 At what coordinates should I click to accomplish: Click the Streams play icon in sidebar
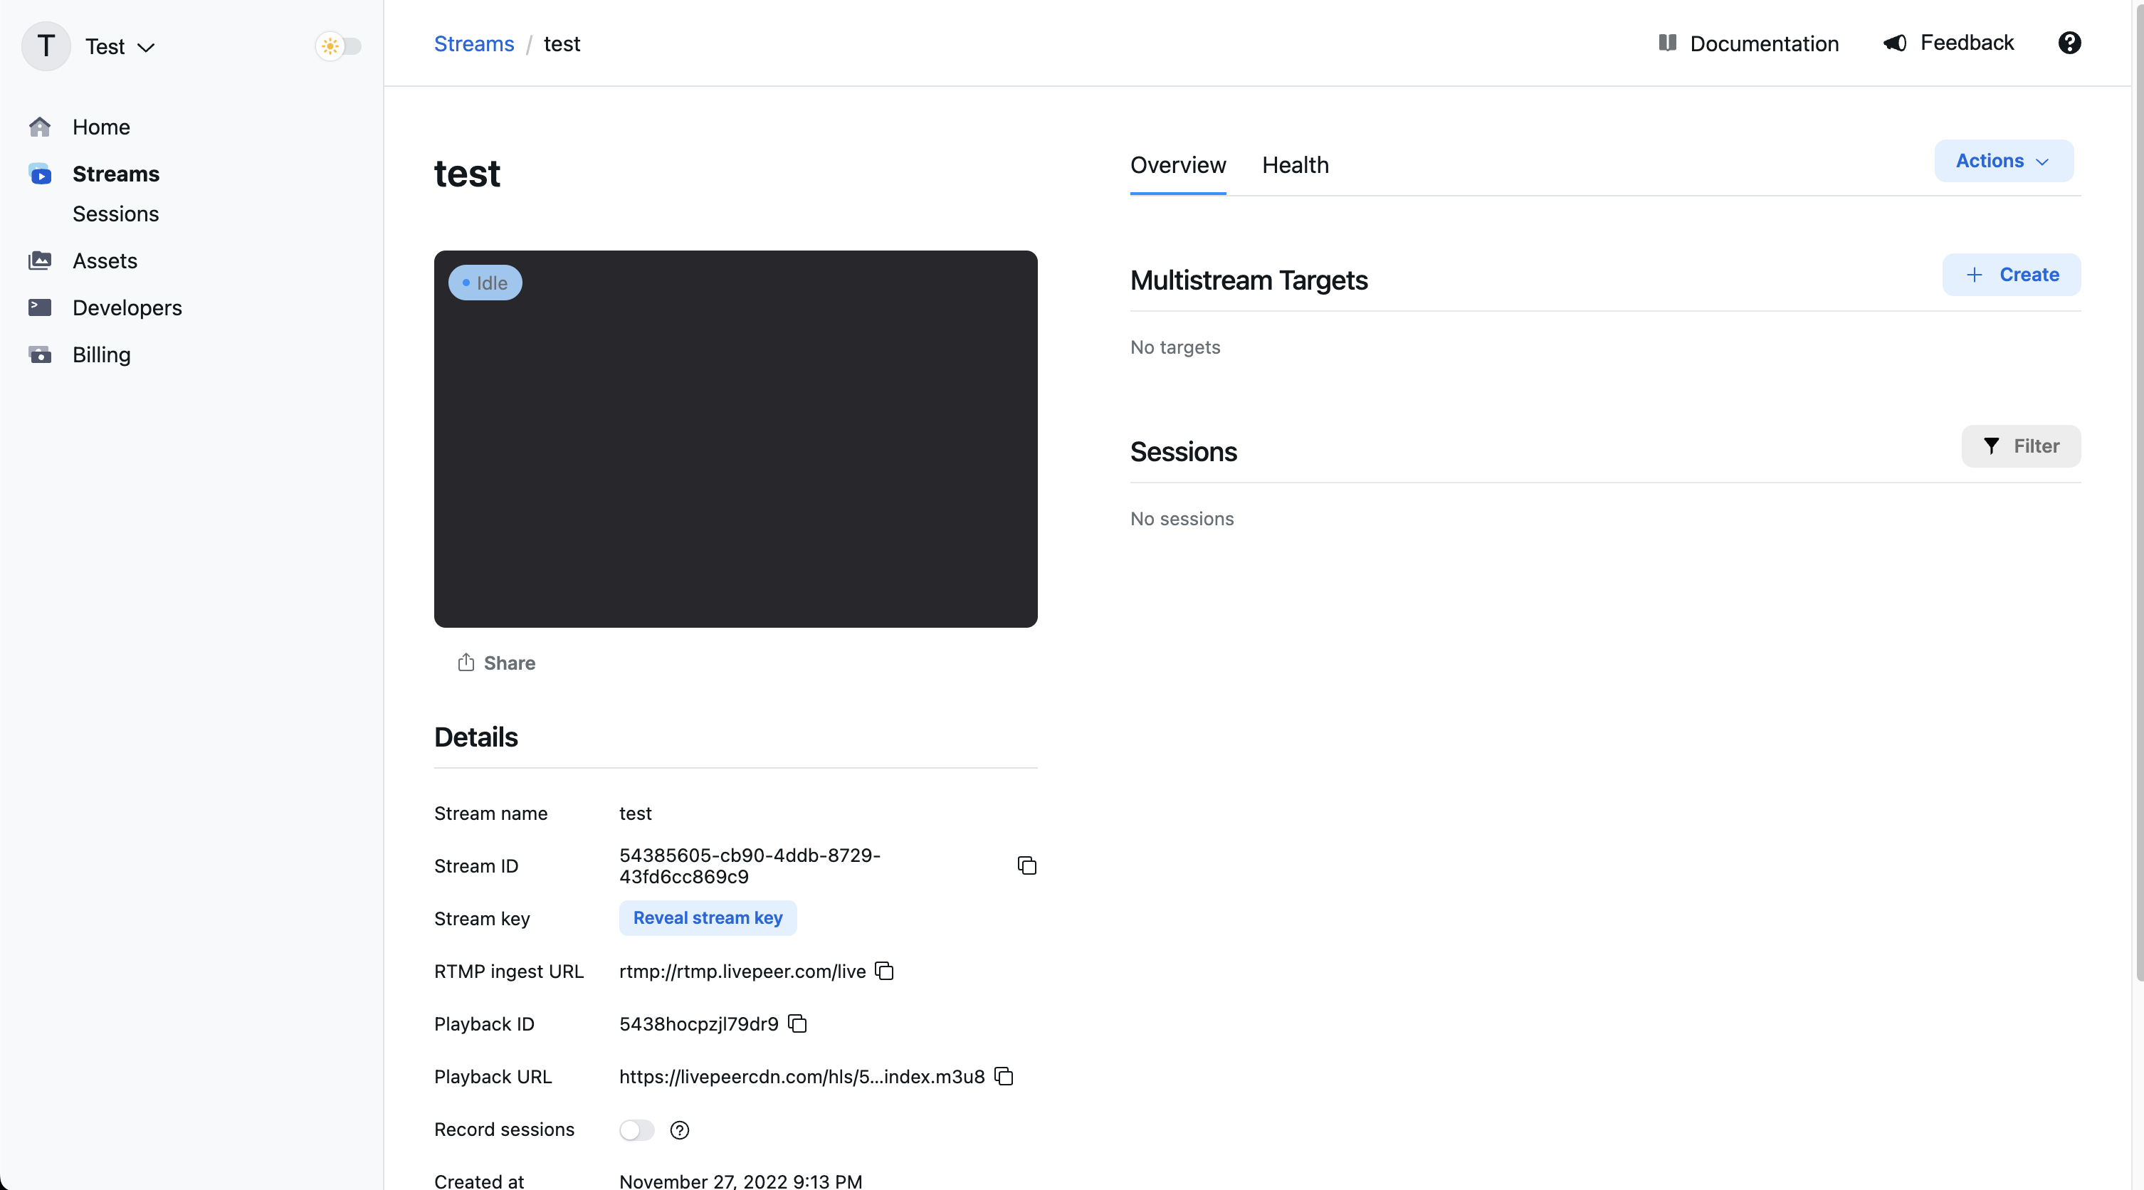point(40,174)
